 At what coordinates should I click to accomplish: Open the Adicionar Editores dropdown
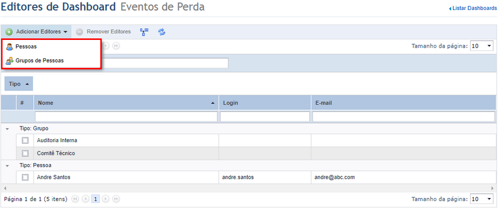pyautogui.click(x=37, y=32)
